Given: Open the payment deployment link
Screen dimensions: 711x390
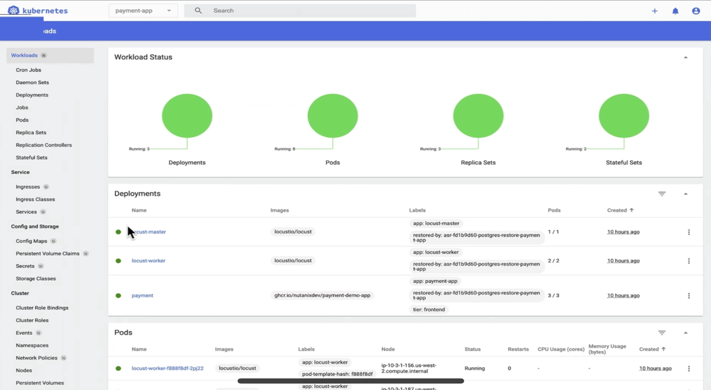Looking at the screenshot, I should coord(142,295).
